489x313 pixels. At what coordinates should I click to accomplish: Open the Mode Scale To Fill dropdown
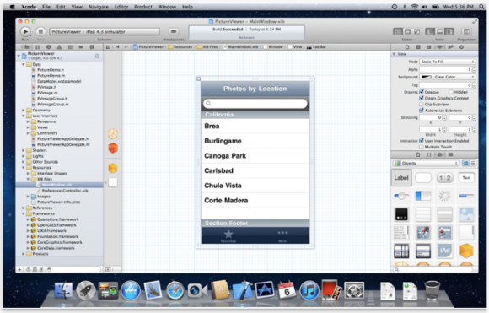pyautogui.click(x=447, y=62)
